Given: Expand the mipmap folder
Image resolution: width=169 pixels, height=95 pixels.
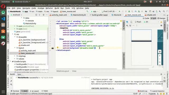Looking at the screenshot, I should (15, 56).
